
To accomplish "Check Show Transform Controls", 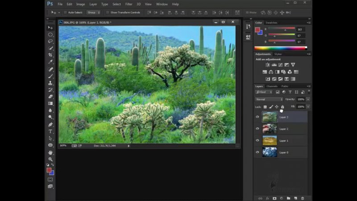I will 107,13.
